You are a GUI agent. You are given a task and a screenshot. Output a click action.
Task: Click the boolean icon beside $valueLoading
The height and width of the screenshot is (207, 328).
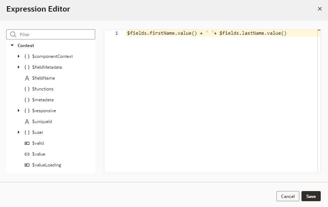[27, 165]
